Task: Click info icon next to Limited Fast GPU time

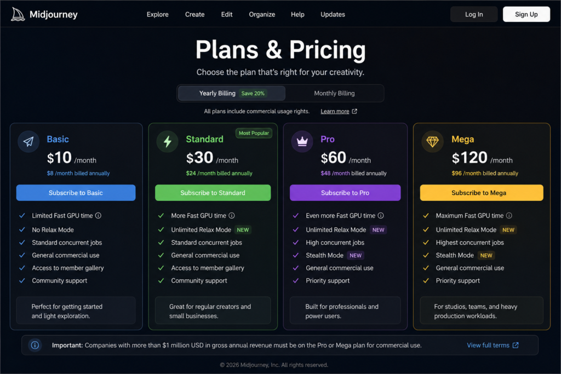Action: pyautogui.click(x=98, y=216)
